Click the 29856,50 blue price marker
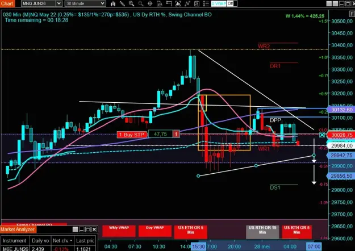 (341, 176)
